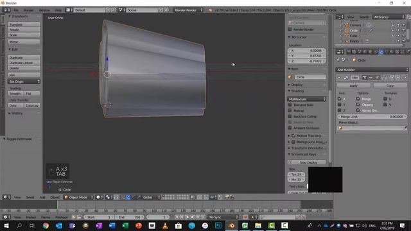Collapse the Transform tool panel

point(10,16)
